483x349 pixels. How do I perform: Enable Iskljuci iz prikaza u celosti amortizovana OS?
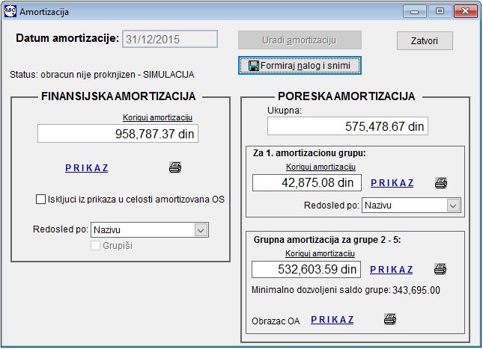pos(40,200)
